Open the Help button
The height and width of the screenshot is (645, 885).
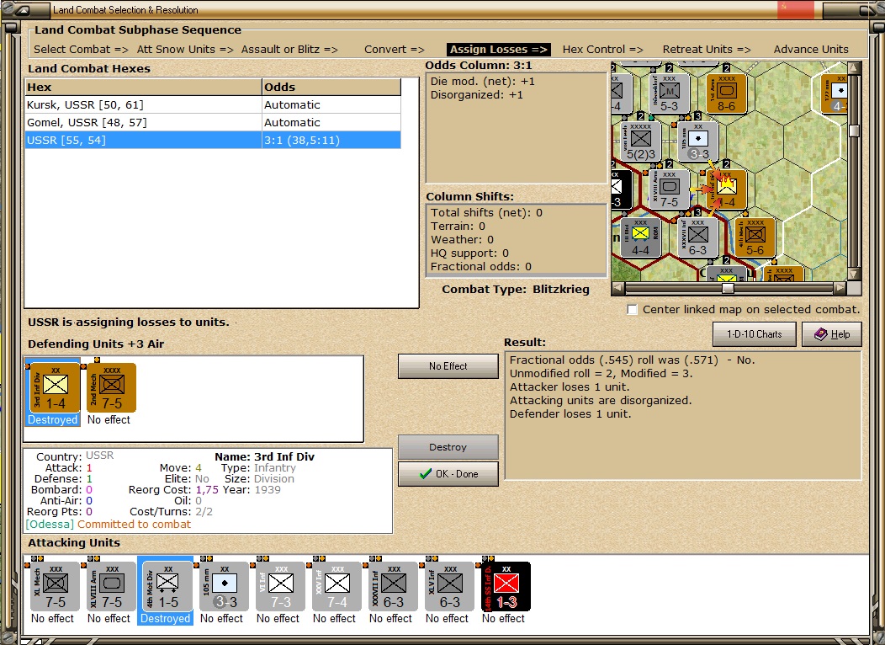[832, 334]
